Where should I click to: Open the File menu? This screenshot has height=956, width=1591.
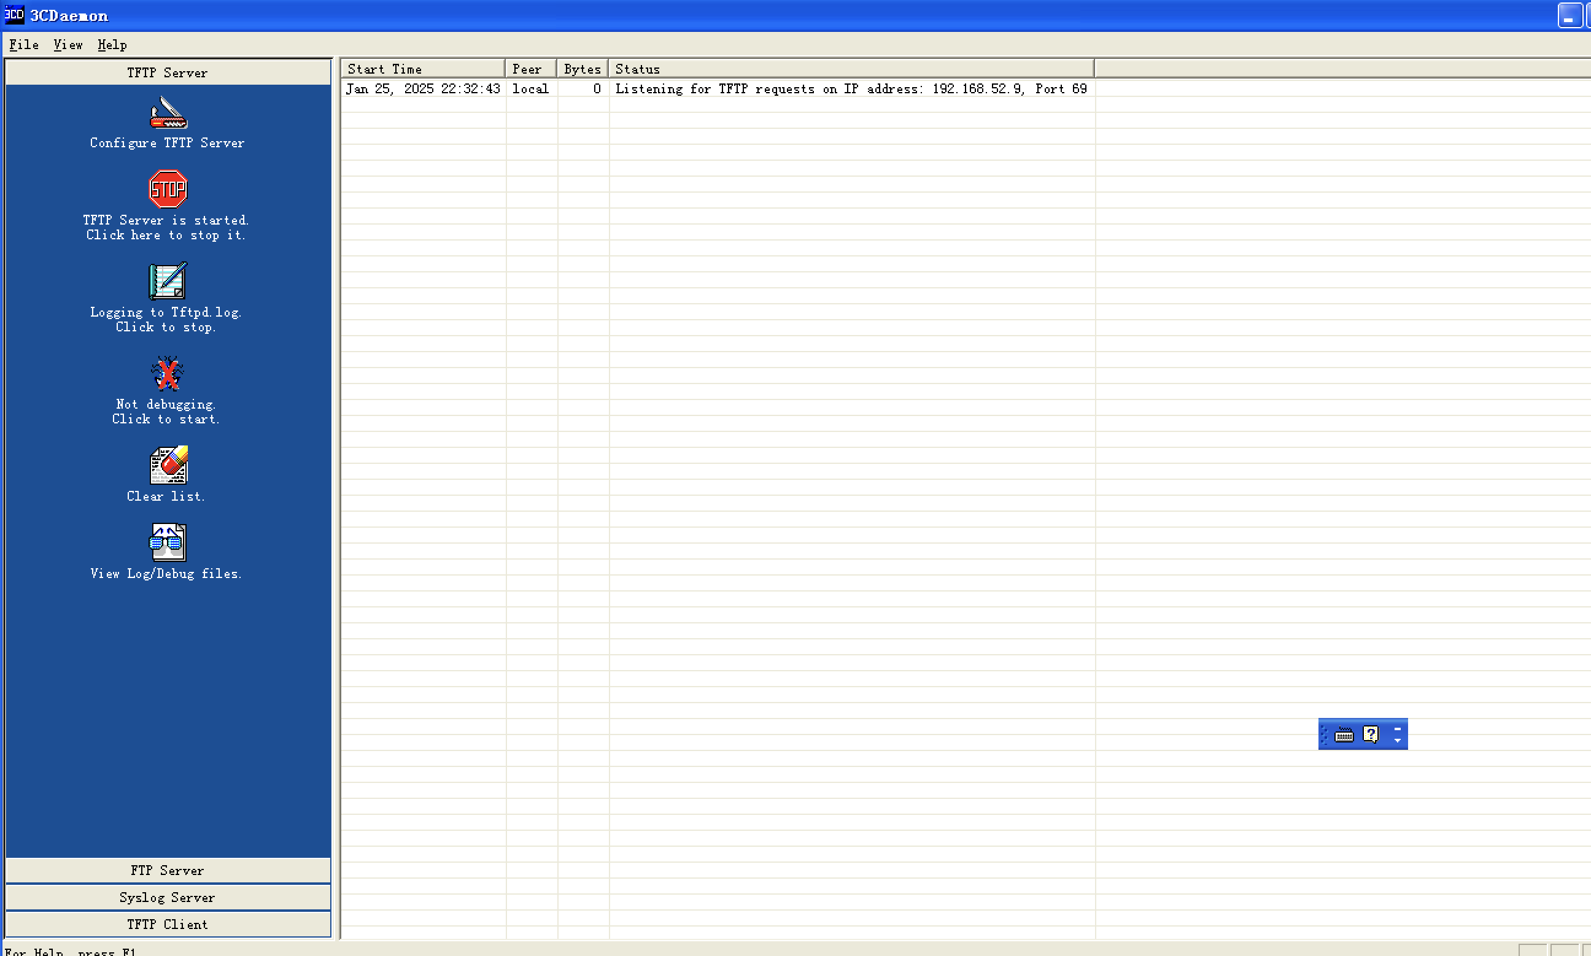coord(24,45)
